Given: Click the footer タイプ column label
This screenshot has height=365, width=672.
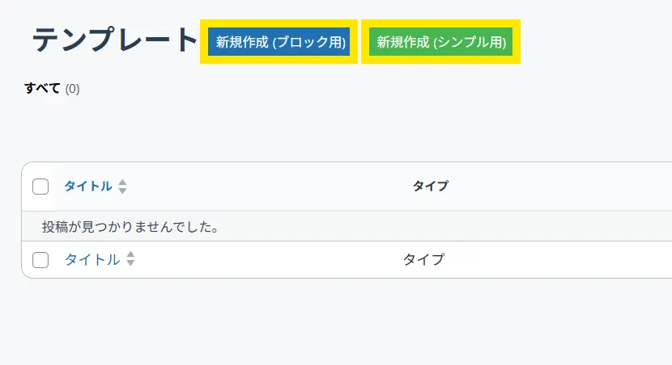Looking at the screenshot, I should tap(423, 259).
